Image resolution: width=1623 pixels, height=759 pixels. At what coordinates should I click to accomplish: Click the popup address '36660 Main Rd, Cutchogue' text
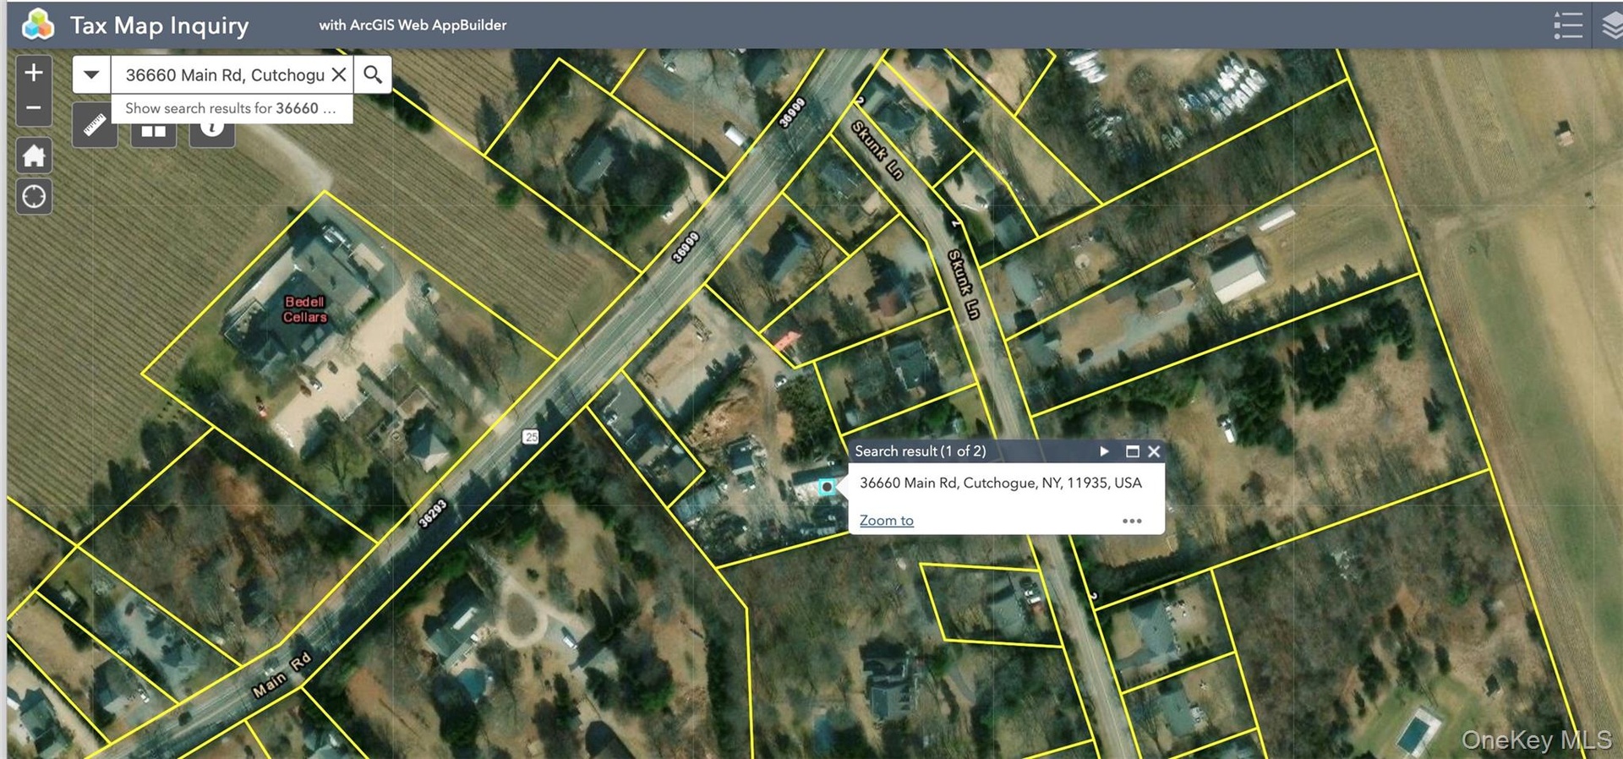pos(1001,483)
